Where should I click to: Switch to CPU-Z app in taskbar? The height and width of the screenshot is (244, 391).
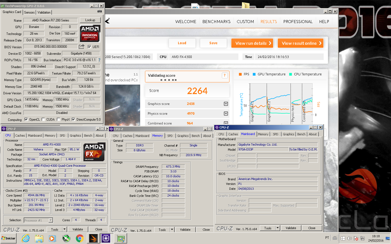tap(106, 238)
